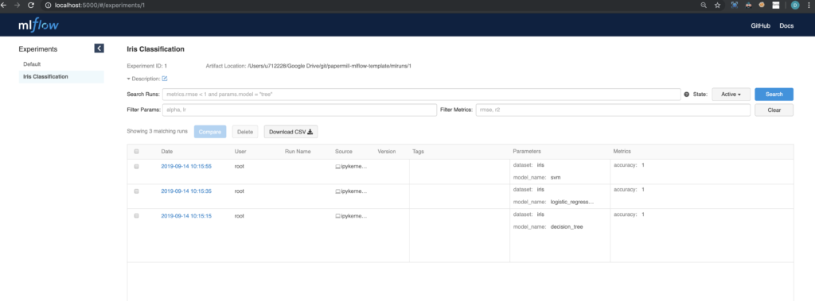Reload the page with the refresh icon
The image size is (815, 301).
31,5
